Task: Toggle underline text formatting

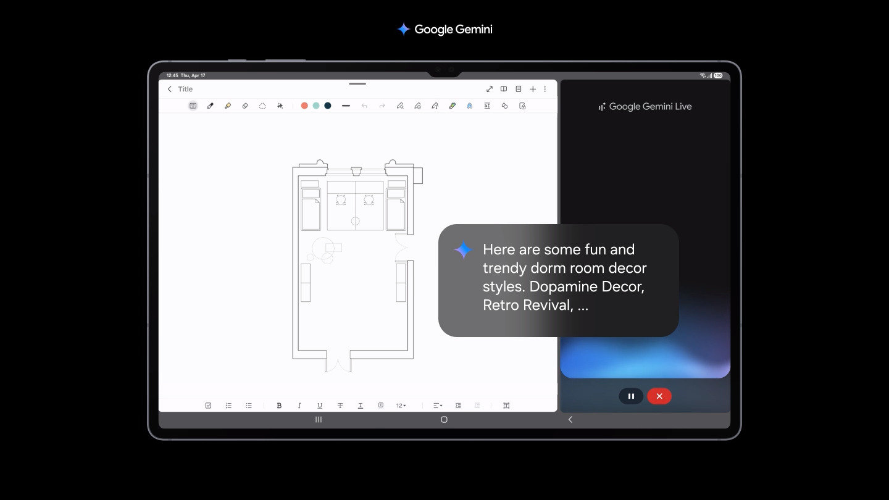Action: (320, 406)
